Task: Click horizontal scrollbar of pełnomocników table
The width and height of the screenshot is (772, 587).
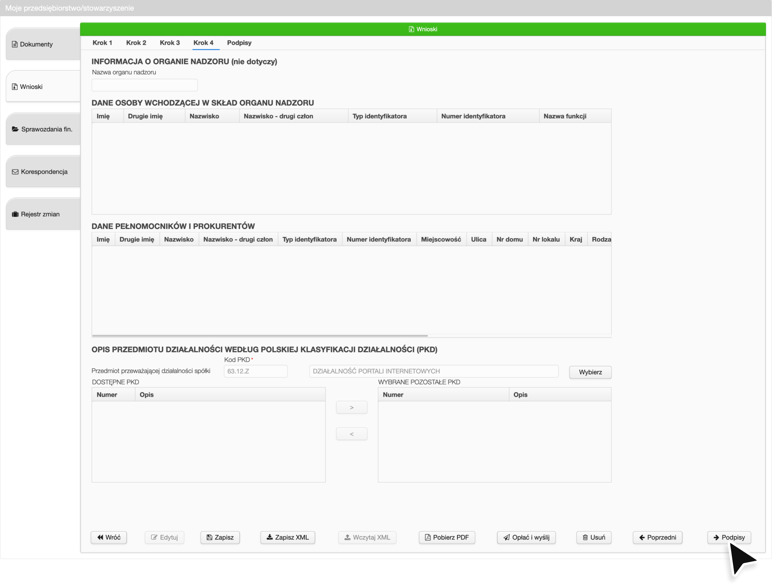Action: 260,336
